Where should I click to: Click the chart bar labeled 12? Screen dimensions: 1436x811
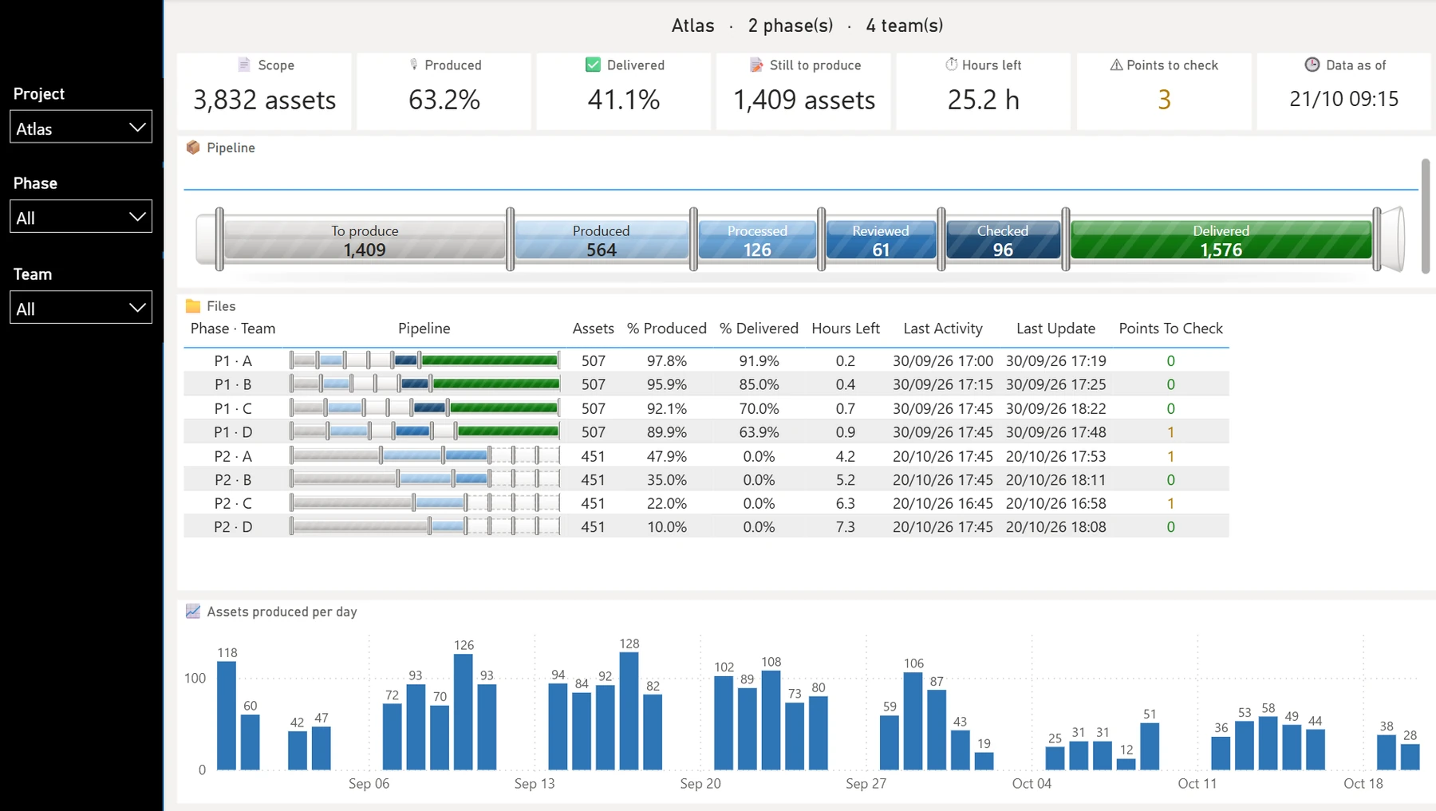coord(1126,764)
